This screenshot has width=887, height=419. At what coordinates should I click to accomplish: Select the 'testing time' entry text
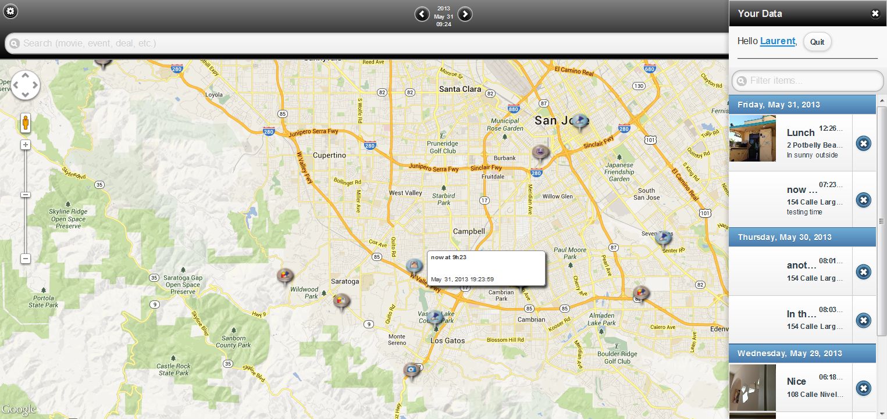804,212
